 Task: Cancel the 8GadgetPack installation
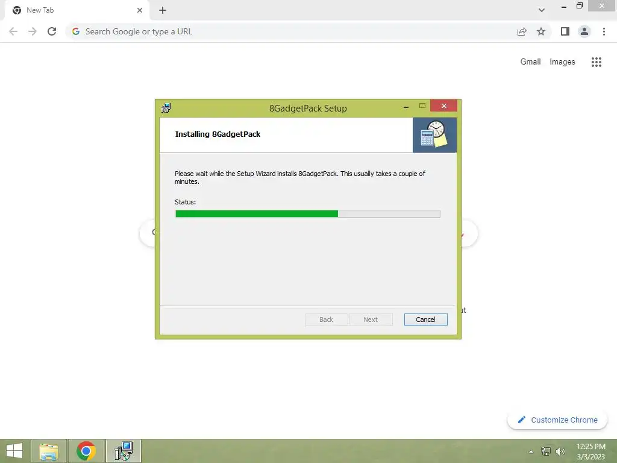pos(425,320)
